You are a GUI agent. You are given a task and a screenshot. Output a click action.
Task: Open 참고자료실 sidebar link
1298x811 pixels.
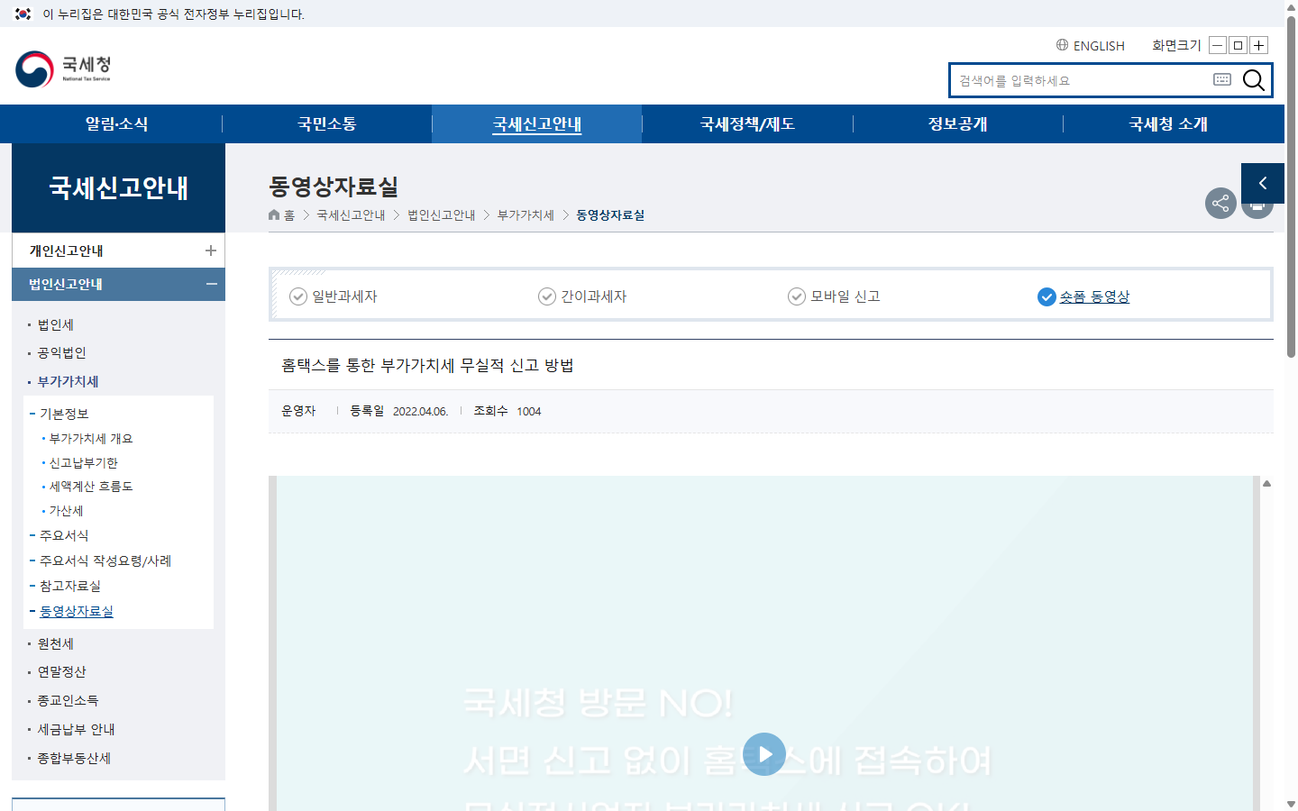(70, 586)
